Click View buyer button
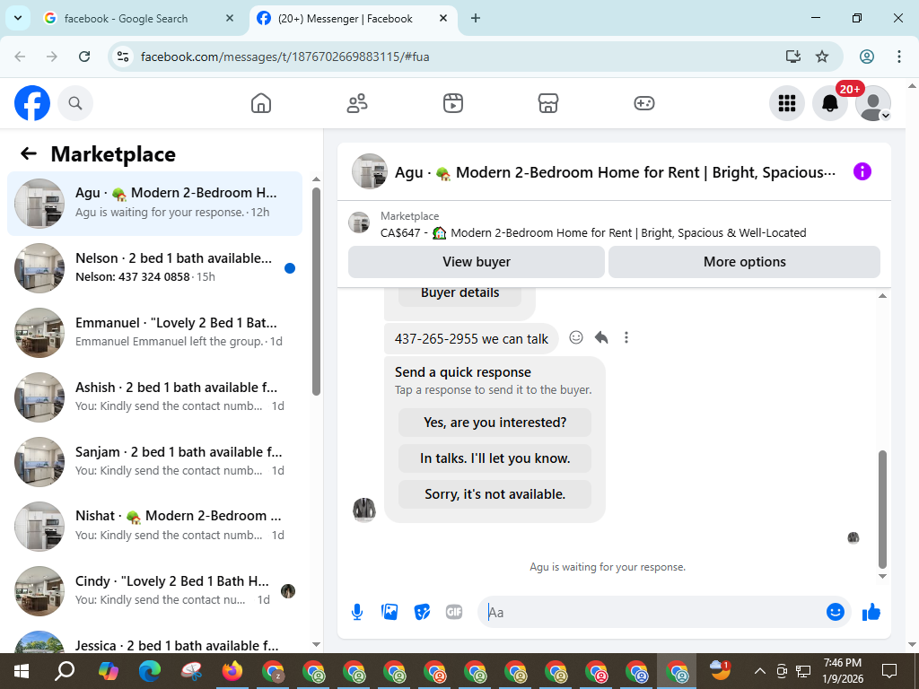The width and height of the screenshot is (919, 689). point(477,262)
